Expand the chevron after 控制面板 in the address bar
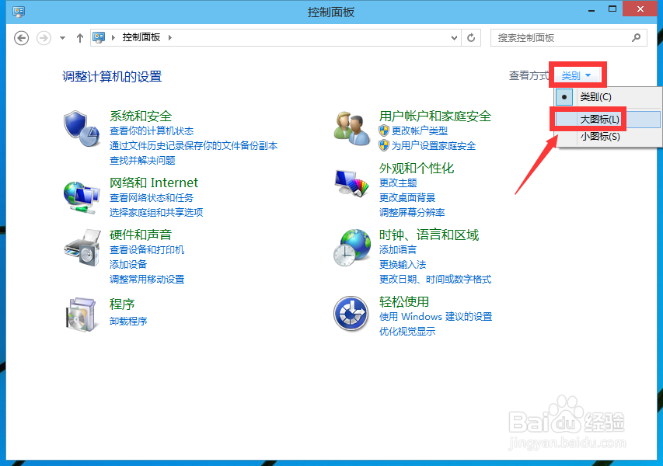 (170, 37)
